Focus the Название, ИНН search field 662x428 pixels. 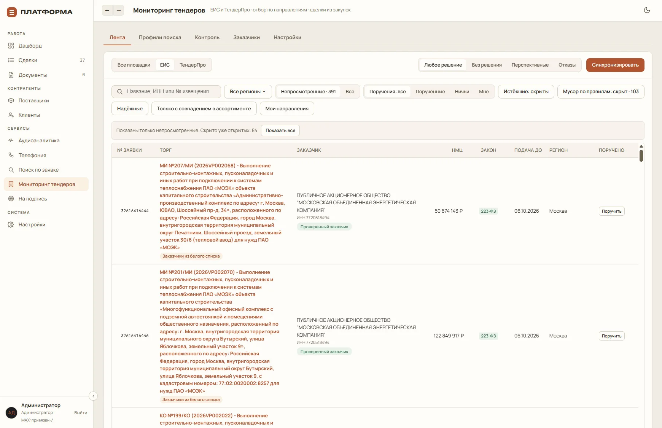click(x=166, y=92)
